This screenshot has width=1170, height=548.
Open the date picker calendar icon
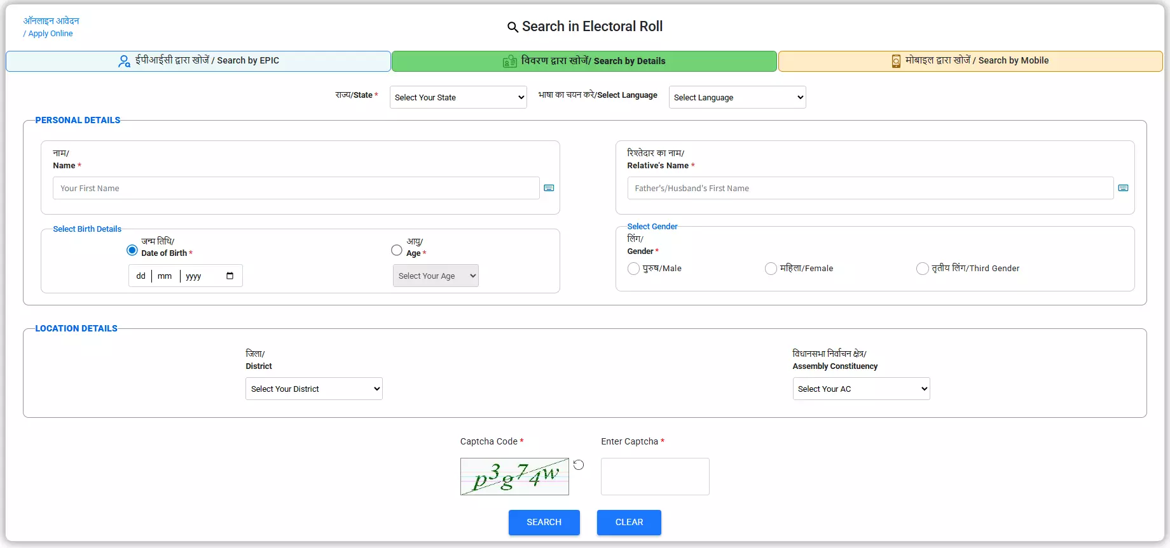[230, 276]
